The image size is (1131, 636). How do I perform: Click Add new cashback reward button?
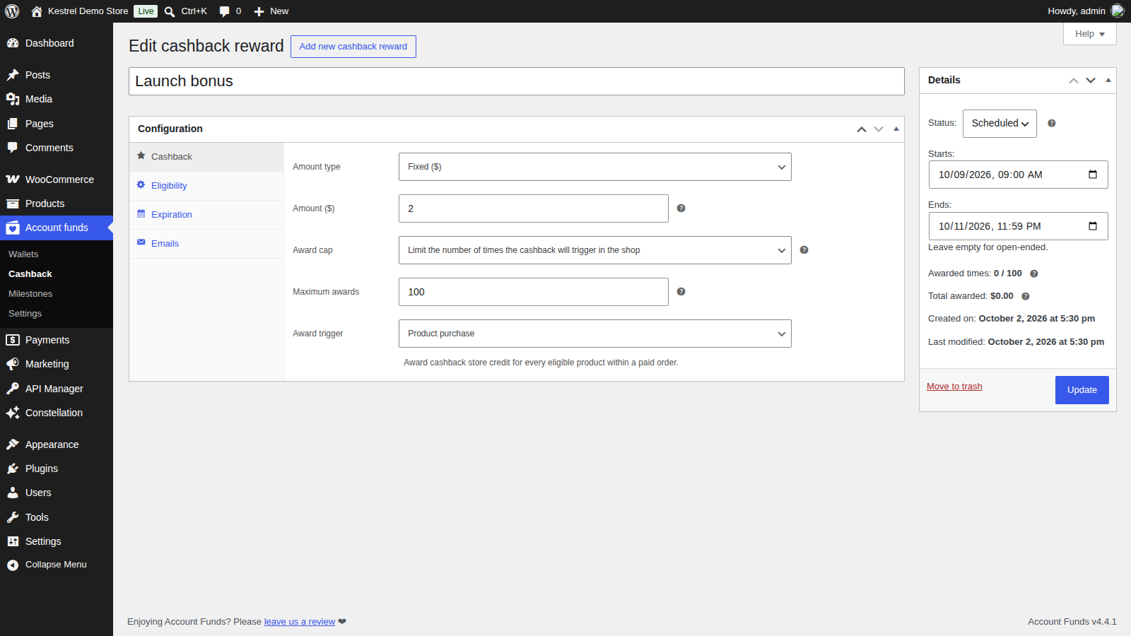pos(353,47)
